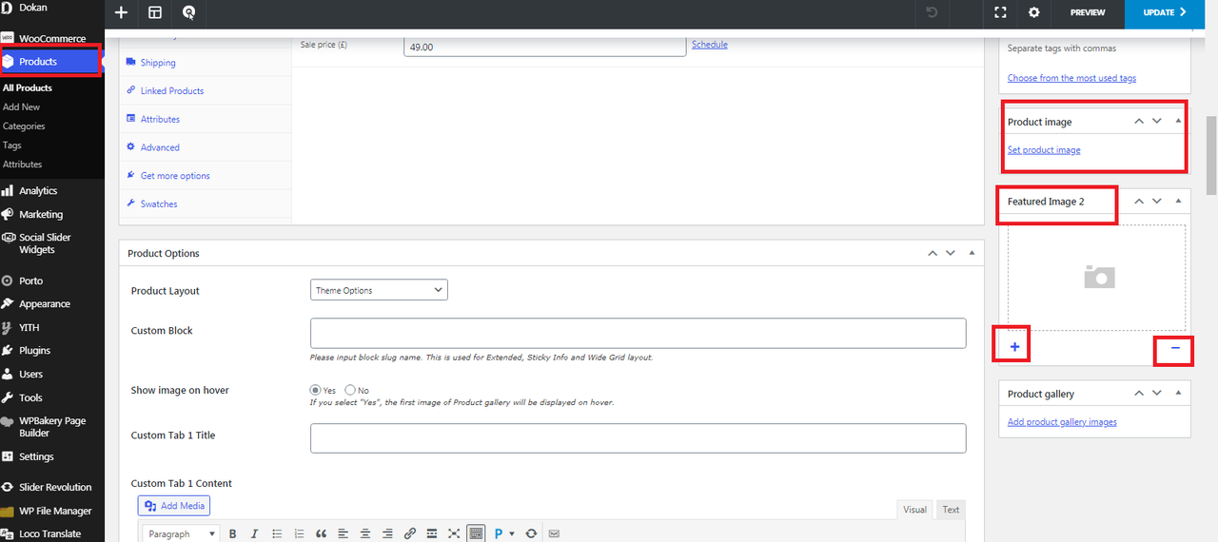1218x542 pixels.
Task: Switch editor to Text tab
Action: [951, 510]
